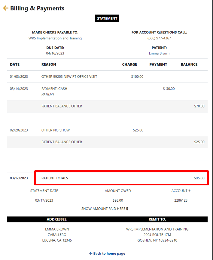The height and width of the screenshot is (260, 213).
Task: Click the account phone number (866) 977-4367
Action: point(159,38)
